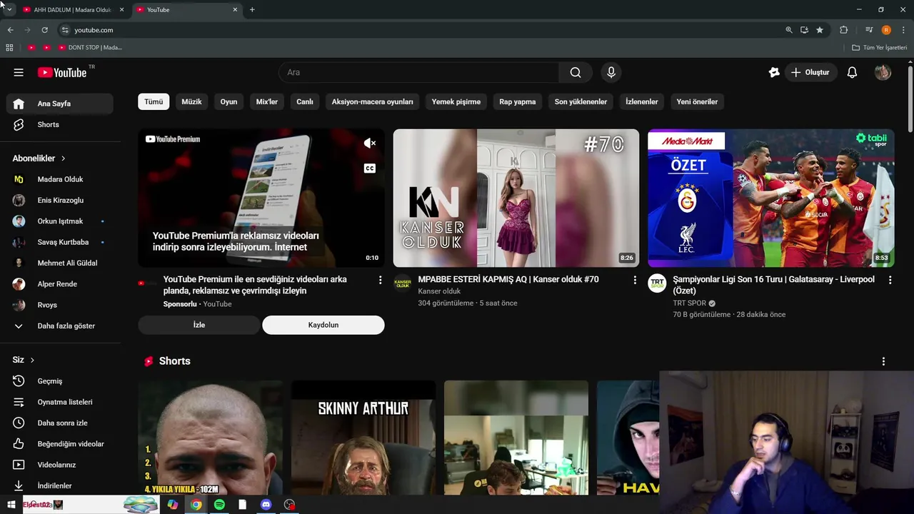Viewport: 914px width, 514px height.
Task: Open Kanser olduk #70 thumbnail
Action: pos(516,198)
